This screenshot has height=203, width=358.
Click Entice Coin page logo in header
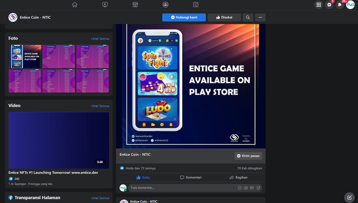tap(13, 17)
